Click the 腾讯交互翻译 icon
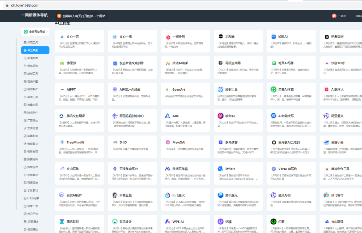The height and width of the screenshot is (233, 362). pos(62,116)
